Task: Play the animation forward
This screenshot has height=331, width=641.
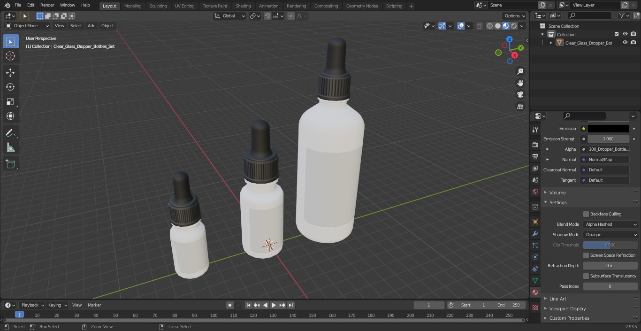Action: 274,305
